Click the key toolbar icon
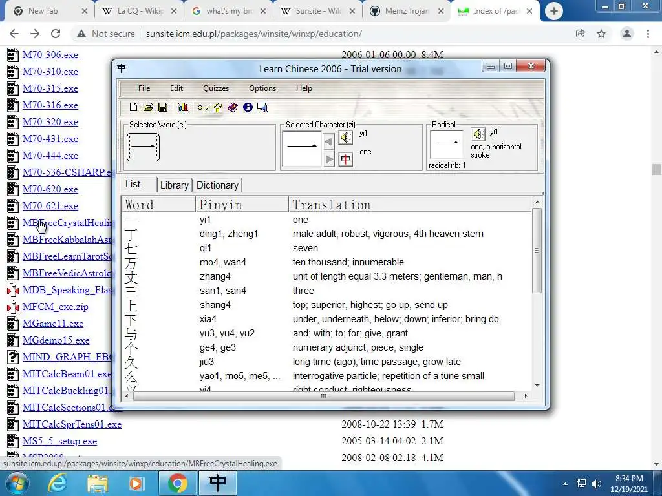662x496 pixels. tap(202, 108)
